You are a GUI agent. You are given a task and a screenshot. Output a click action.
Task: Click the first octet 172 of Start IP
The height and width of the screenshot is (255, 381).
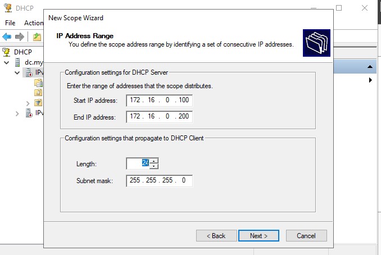[135, 100]
